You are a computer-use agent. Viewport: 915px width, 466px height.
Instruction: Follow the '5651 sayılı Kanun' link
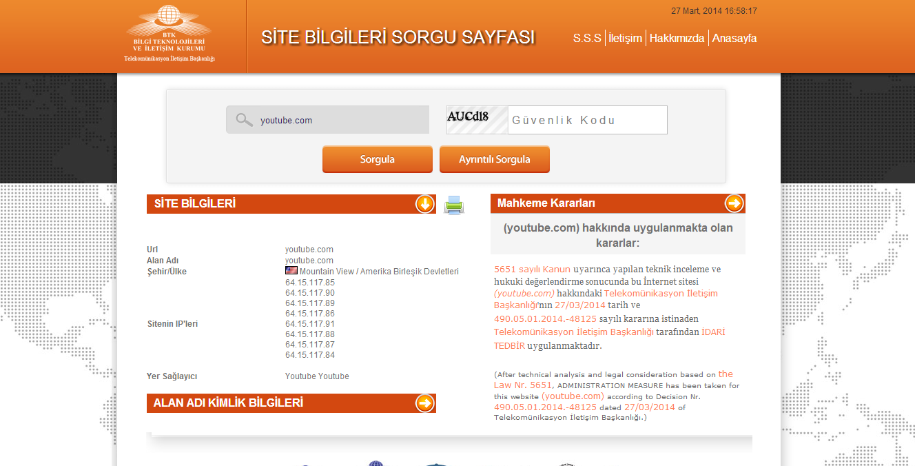click(533, 269)
